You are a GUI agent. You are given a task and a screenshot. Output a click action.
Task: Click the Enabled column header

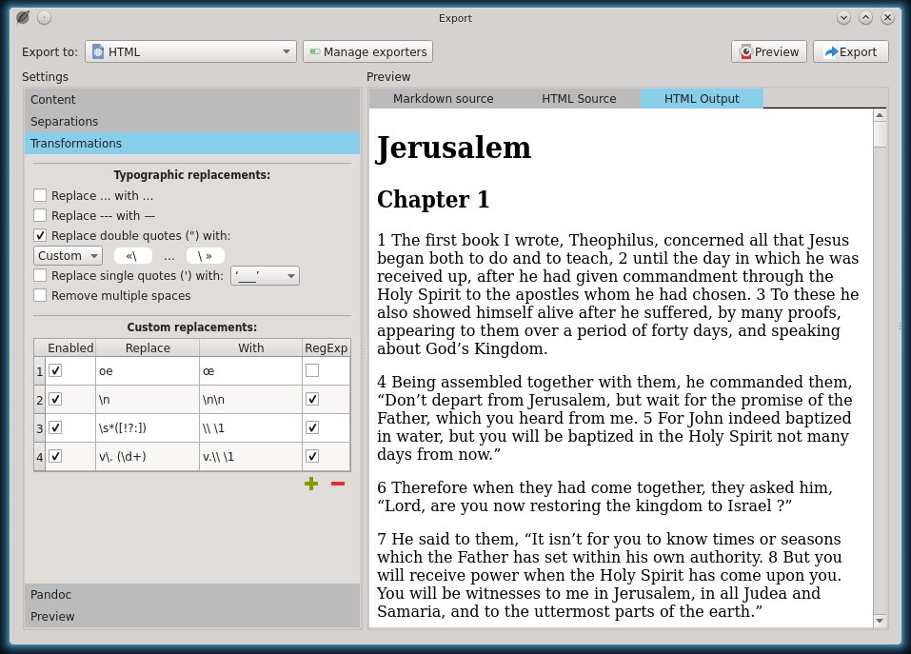pyautogui.click(x=70, y=347)
